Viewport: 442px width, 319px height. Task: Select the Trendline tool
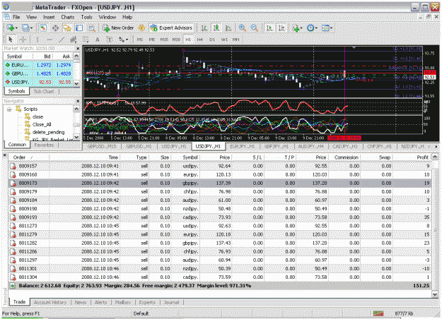[62, 40]
